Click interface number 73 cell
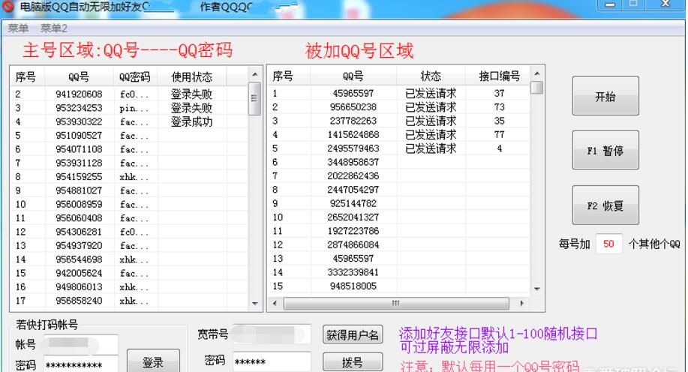The width and height of the screenshot is (688, 372). pyautogui.click(x=499, y=107)
